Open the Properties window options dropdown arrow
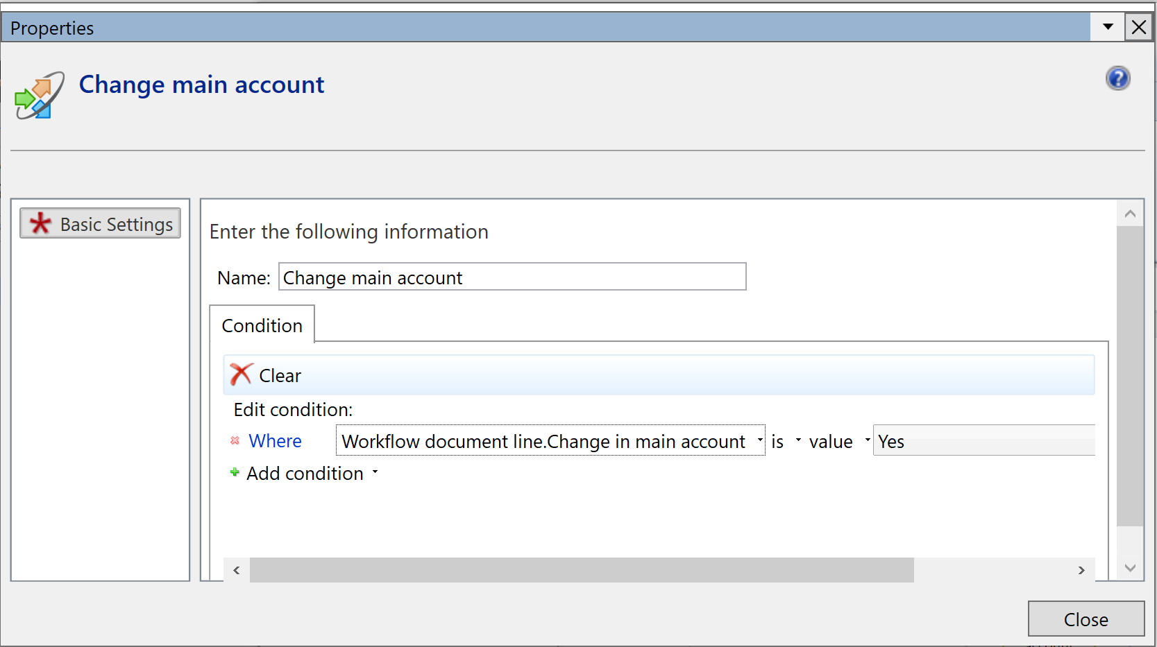The width and height of the screenshot is (1157, 647). 1108,27
